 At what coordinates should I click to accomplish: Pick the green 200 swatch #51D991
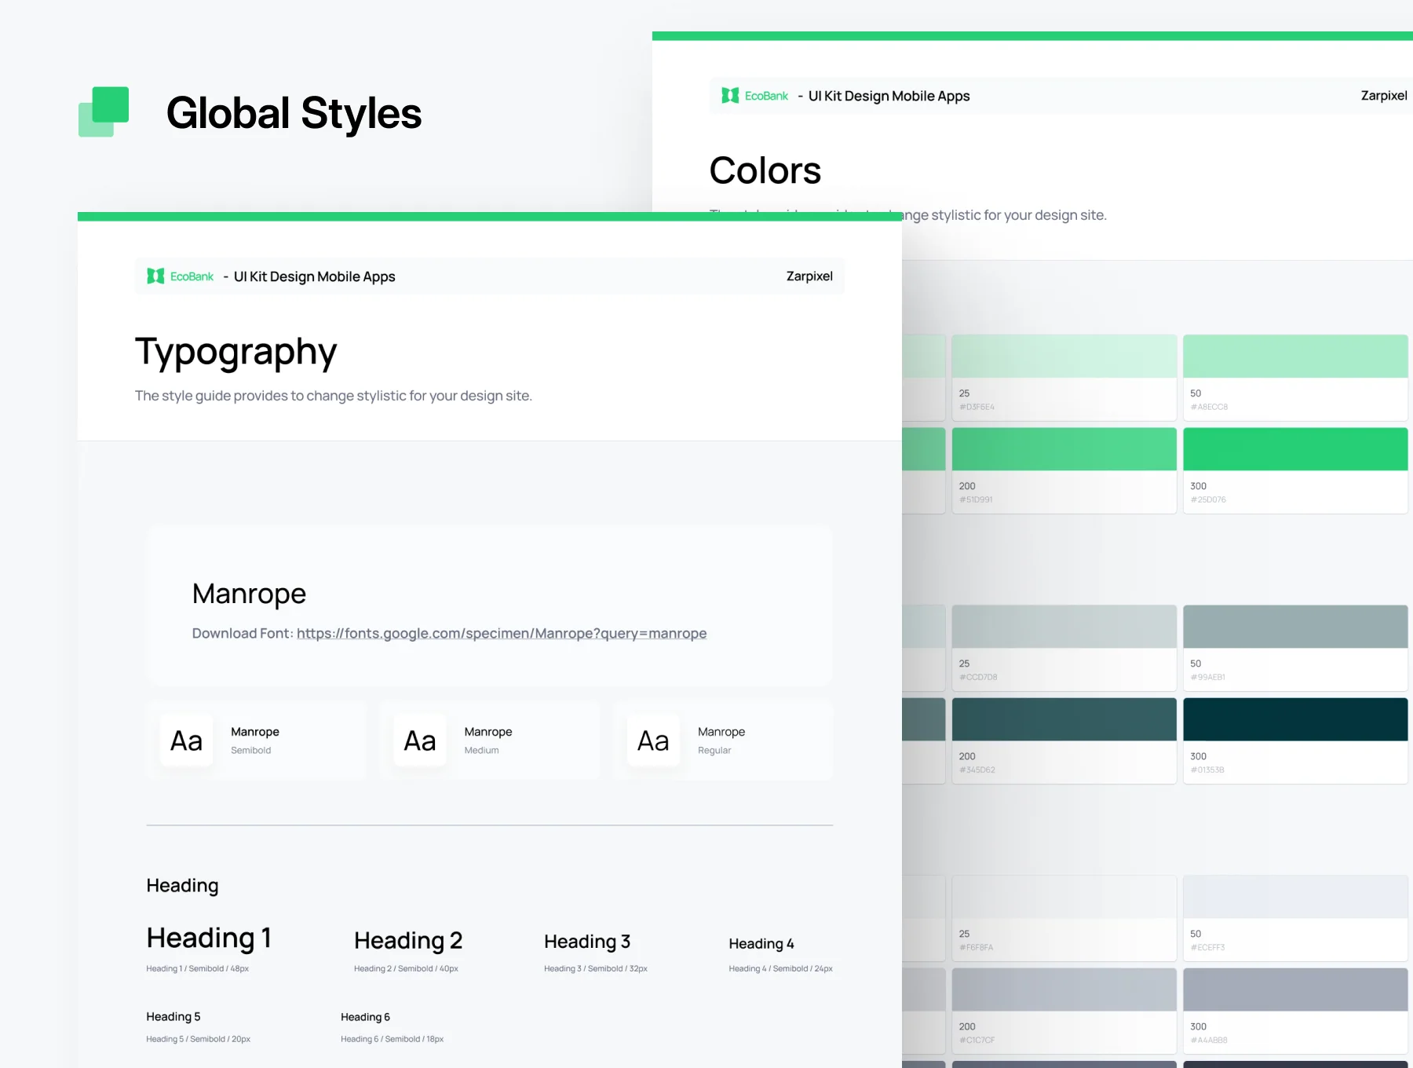pyautogui.click(x=1064, y=470)
